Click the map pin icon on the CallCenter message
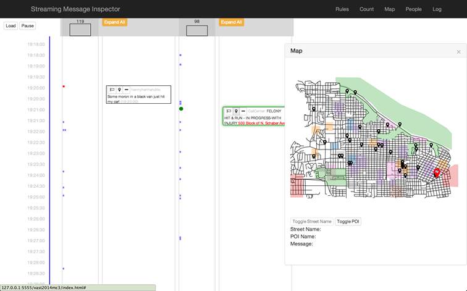 coord(236,111)
